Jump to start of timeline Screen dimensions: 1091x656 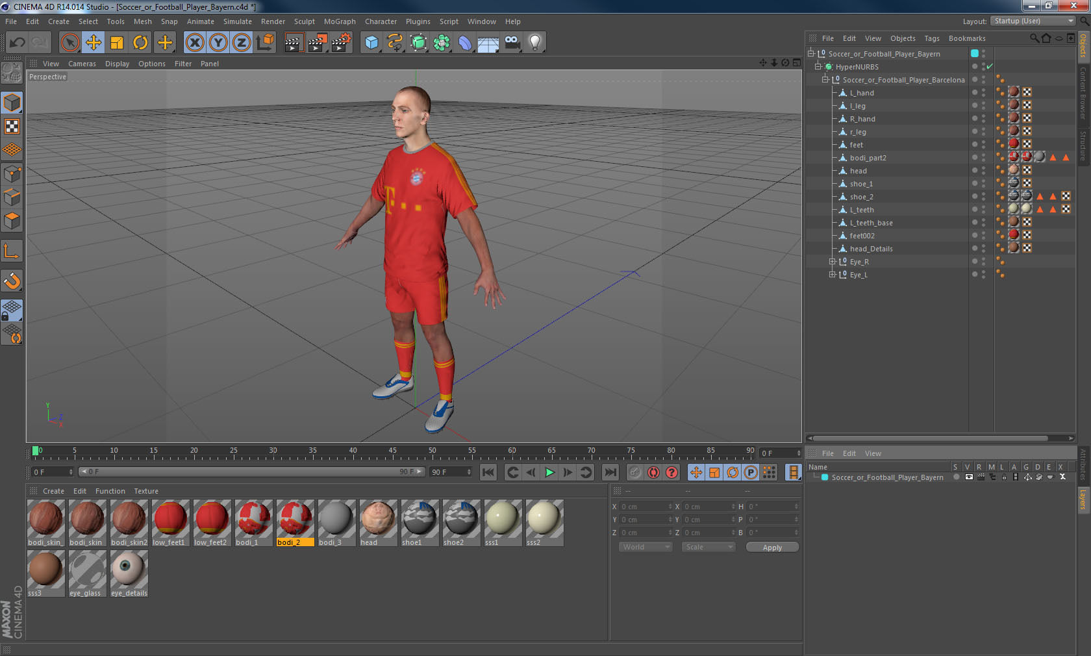488,472
